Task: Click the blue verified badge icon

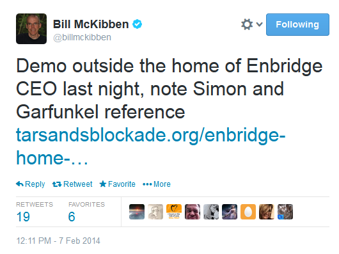Action: coord(138,24)
